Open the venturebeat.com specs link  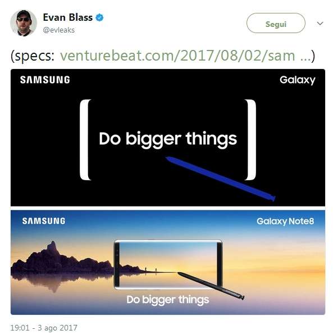(x=185, y=56)
